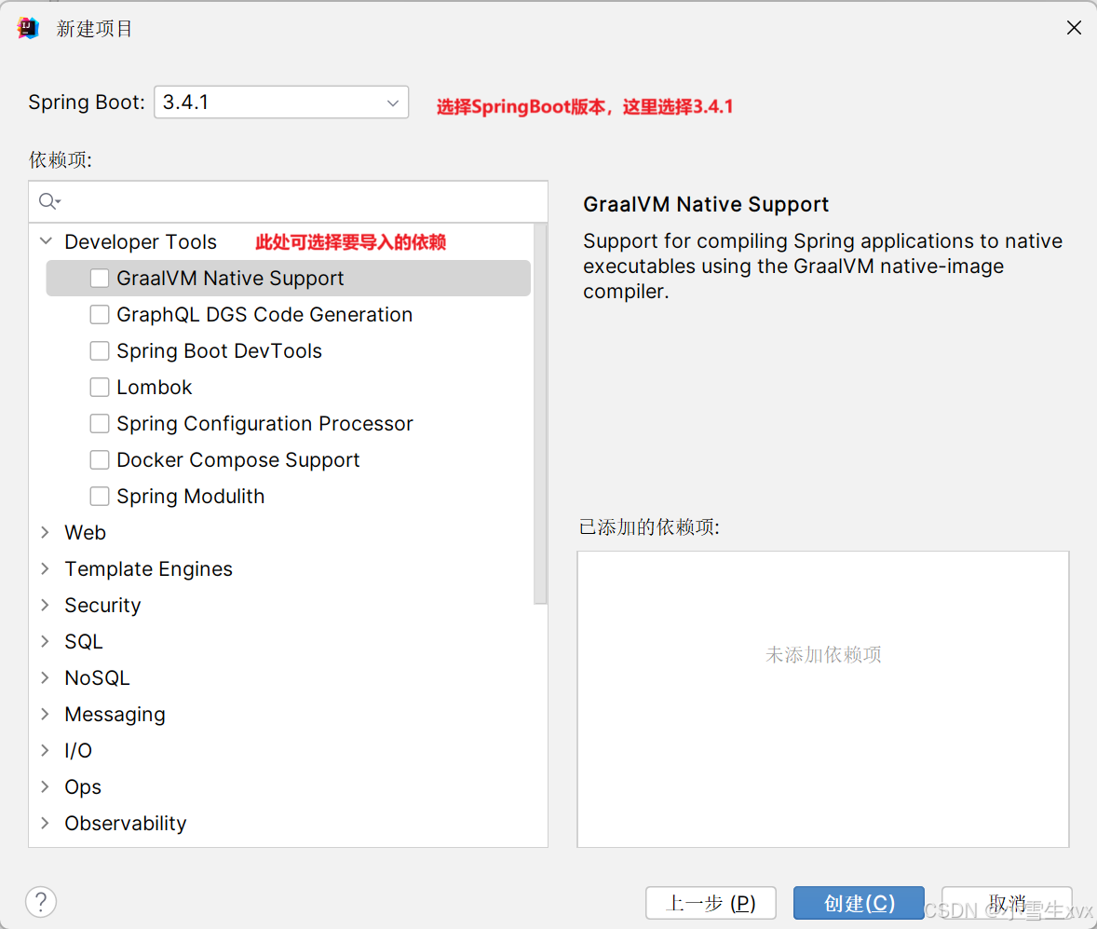Screen dimensions: 1097x929
Task: Click the Web category label
Action: pos(86,533)
